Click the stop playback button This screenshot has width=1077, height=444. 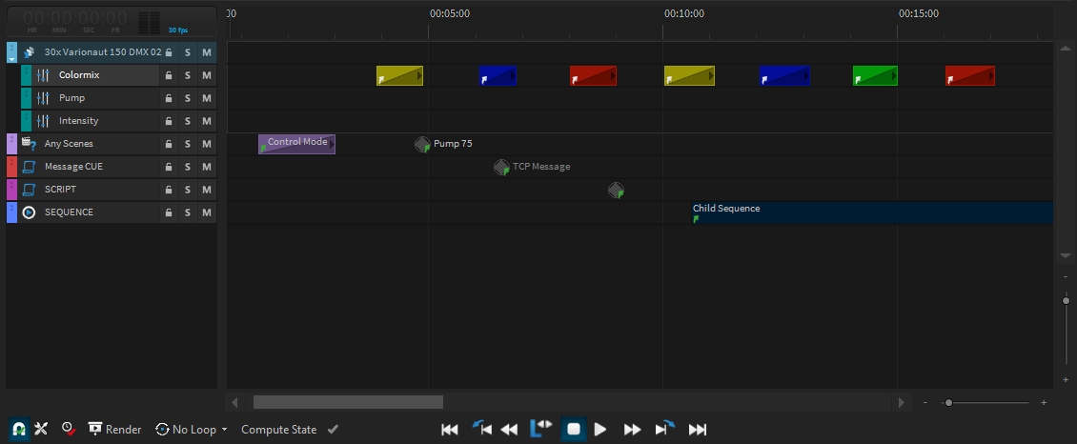574,429
